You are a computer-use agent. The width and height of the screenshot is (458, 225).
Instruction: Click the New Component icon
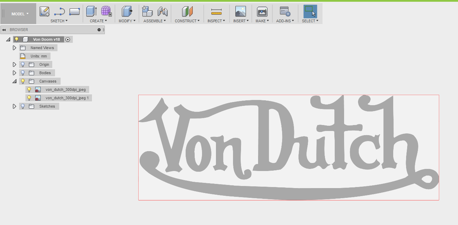point(147,11)
